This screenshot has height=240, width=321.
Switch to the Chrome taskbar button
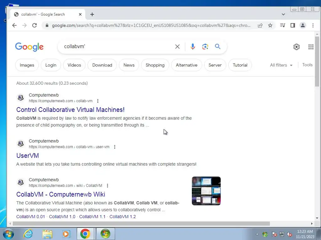(85, 234)
